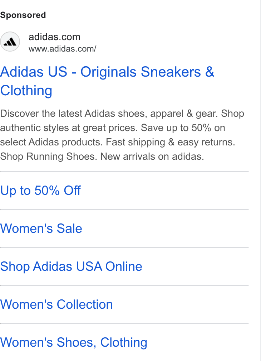Click the www.adidas.com/ display URL
The image size is (261, 361).
(x=62, y=49)
